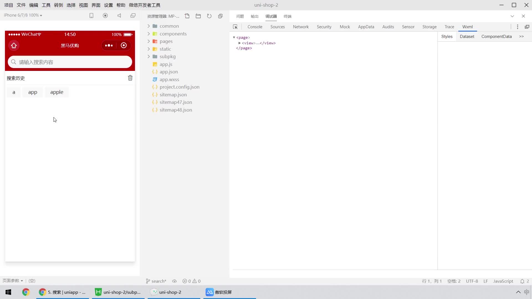
Task: Open the app.json file
Action: click(168, 72)
